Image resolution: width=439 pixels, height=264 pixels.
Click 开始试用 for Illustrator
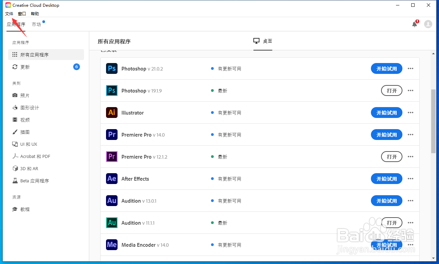386,113
